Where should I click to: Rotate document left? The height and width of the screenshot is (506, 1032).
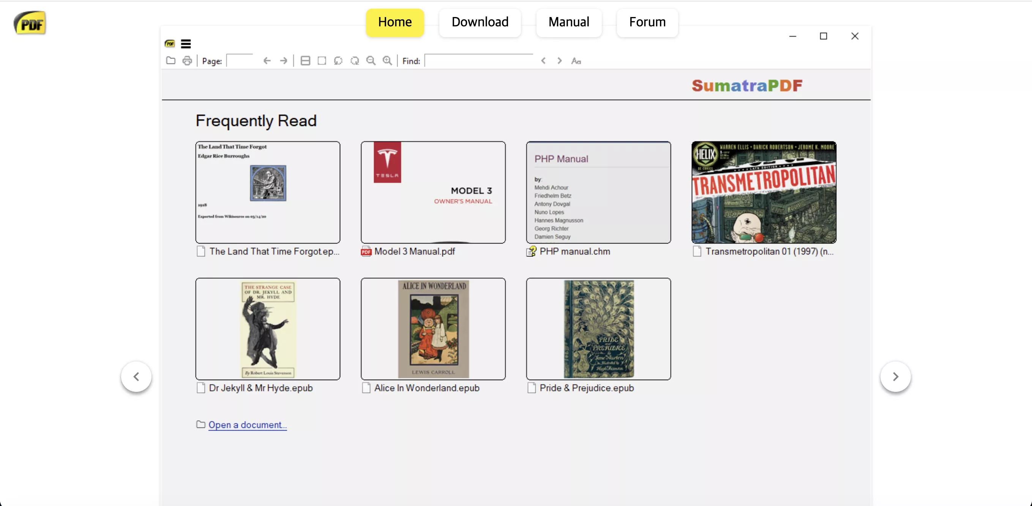(338, 61)
